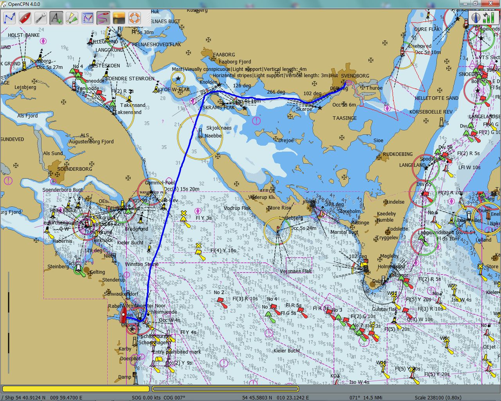Toggle Show ENC Text icon
The height and width of the screenshot is (401, 501).
pos(56,18)
